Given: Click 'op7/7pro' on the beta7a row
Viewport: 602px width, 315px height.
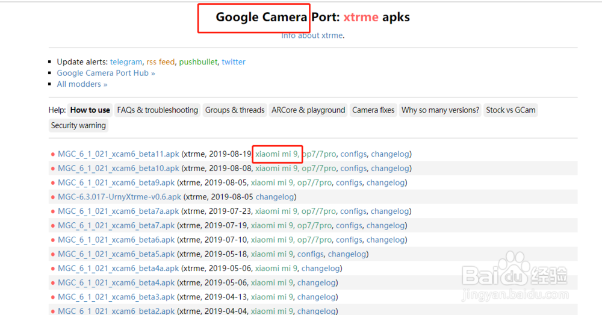Looking at the screenshot, I should tap(318, 211).
